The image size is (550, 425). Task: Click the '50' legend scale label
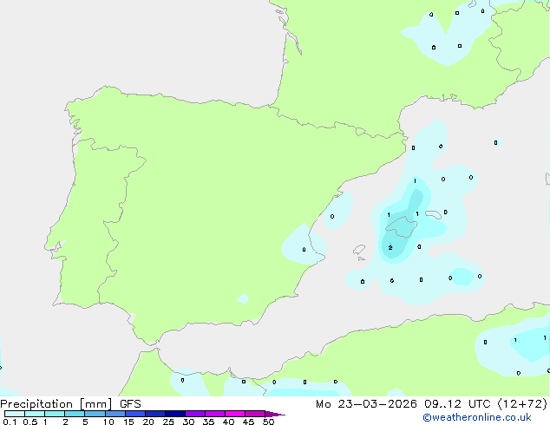(x=269, y=422)
